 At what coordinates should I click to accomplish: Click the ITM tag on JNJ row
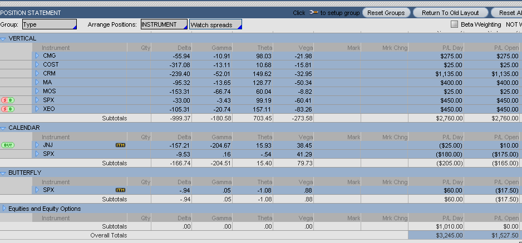(x=120, y=145)
